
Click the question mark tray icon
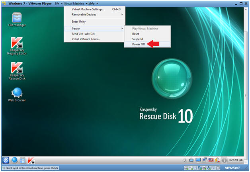pos(184,160)
